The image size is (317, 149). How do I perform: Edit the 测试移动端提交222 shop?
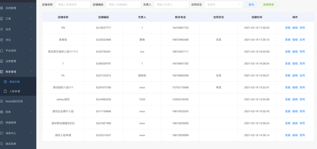(x=295, y=123)
